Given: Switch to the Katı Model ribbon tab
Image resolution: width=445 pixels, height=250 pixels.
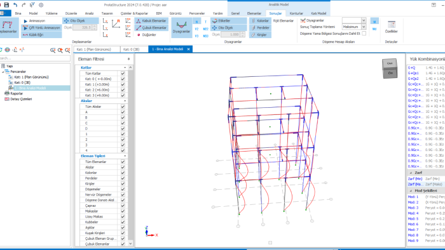Looking at the screenshot, I should pos(318,13).
